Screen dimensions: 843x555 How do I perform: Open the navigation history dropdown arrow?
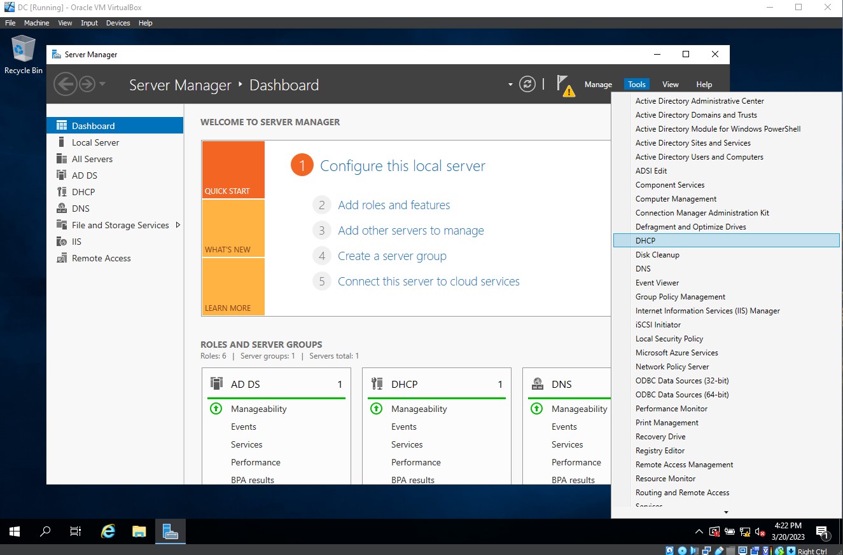click(x=102, y=85)
